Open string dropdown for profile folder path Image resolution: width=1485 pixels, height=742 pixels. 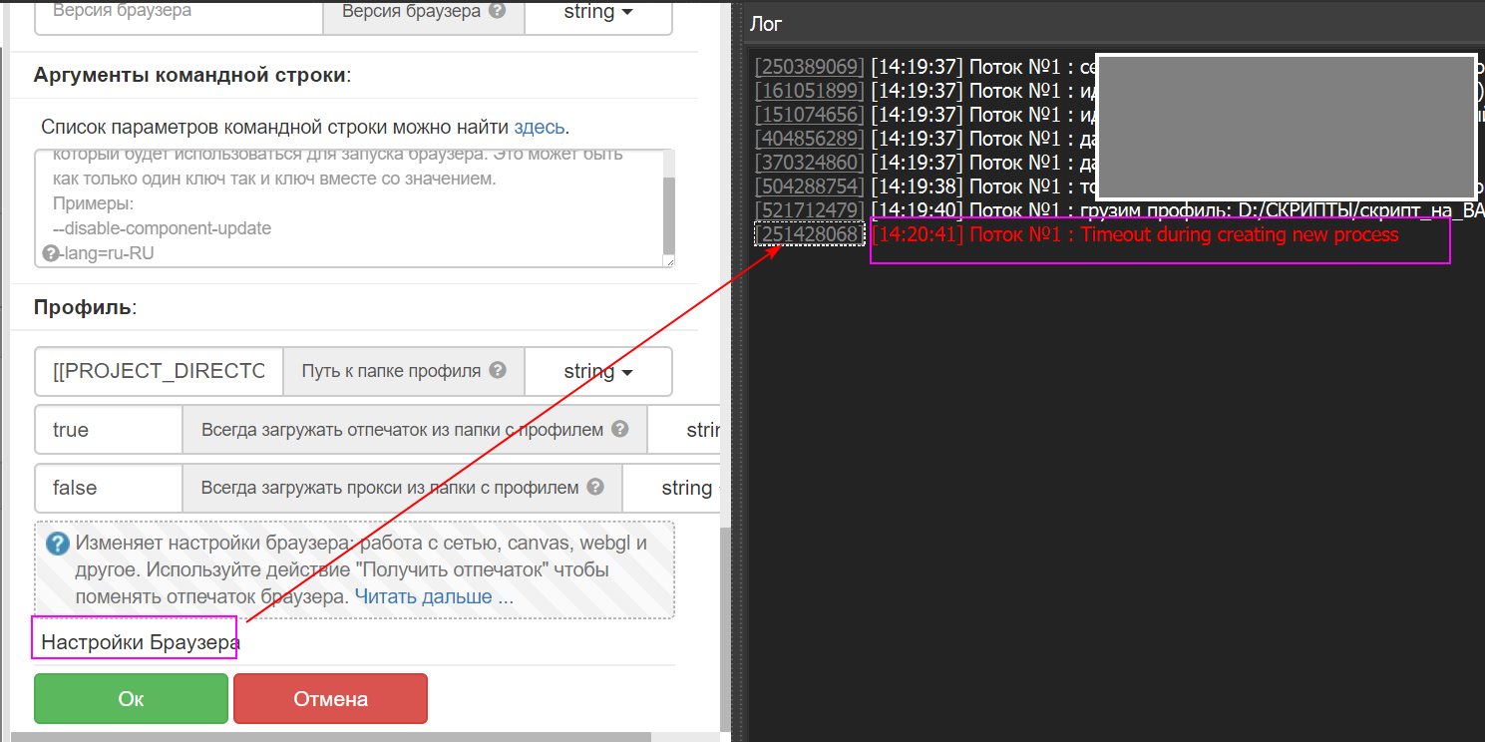pyautogui.click(x=597, y=371)
